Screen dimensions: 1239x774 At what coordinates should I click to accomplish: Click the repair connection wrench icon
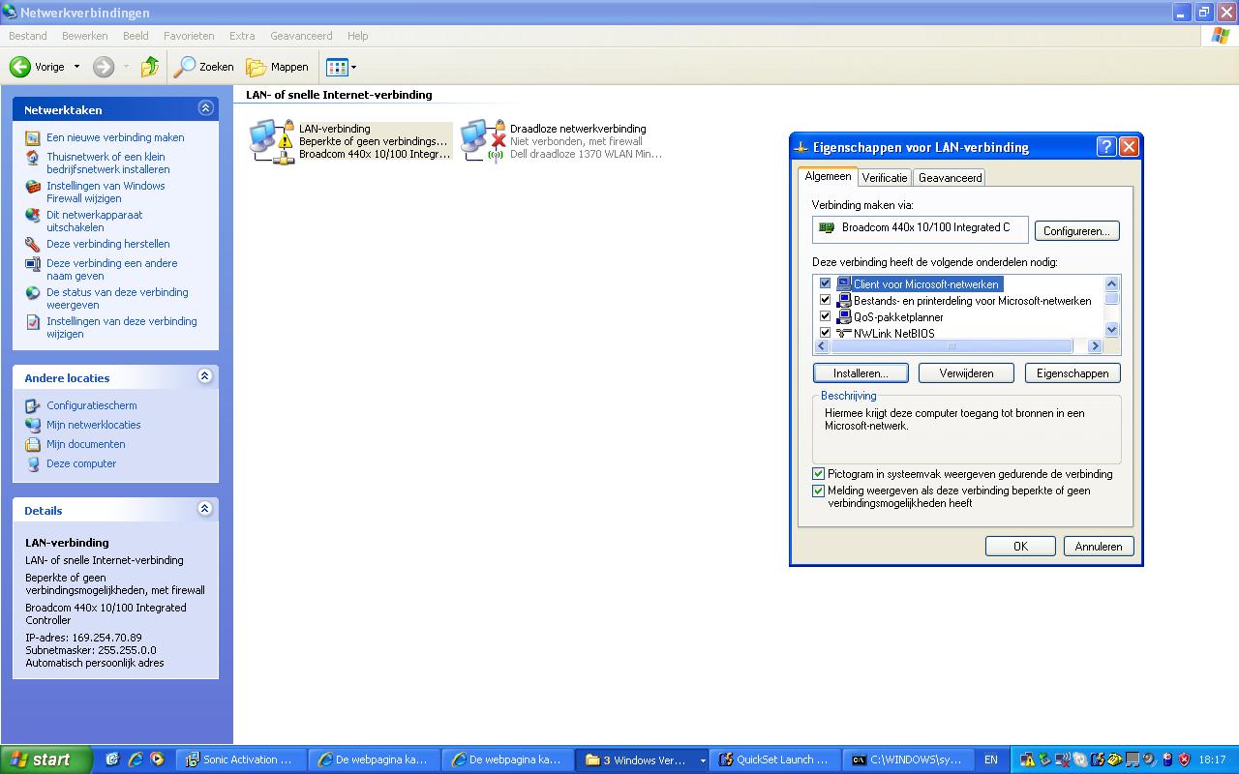tap(33, 245)
